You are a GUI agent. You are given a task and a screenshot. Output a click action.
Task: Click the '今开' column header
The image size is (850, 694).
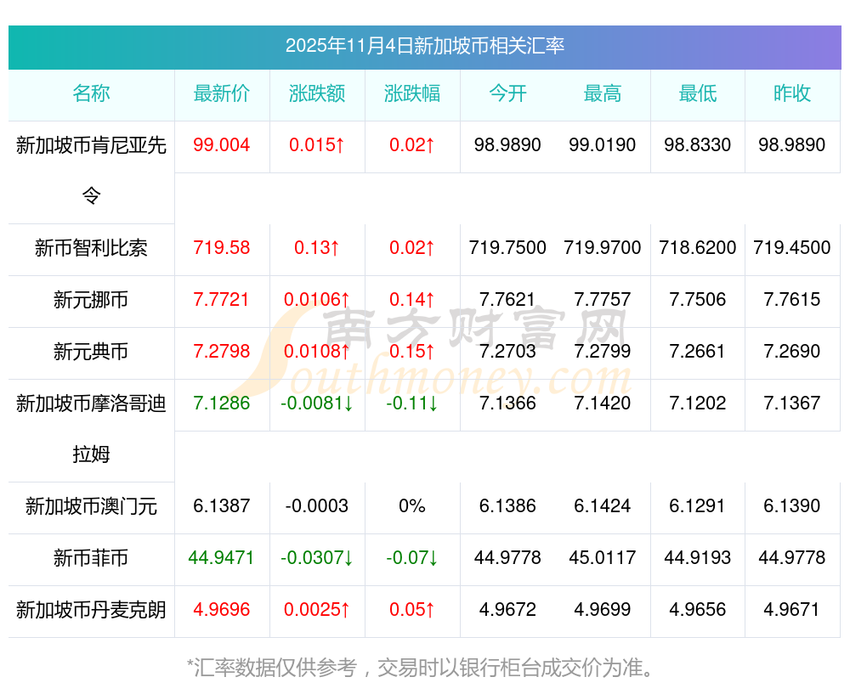click(x=507, y=93)
